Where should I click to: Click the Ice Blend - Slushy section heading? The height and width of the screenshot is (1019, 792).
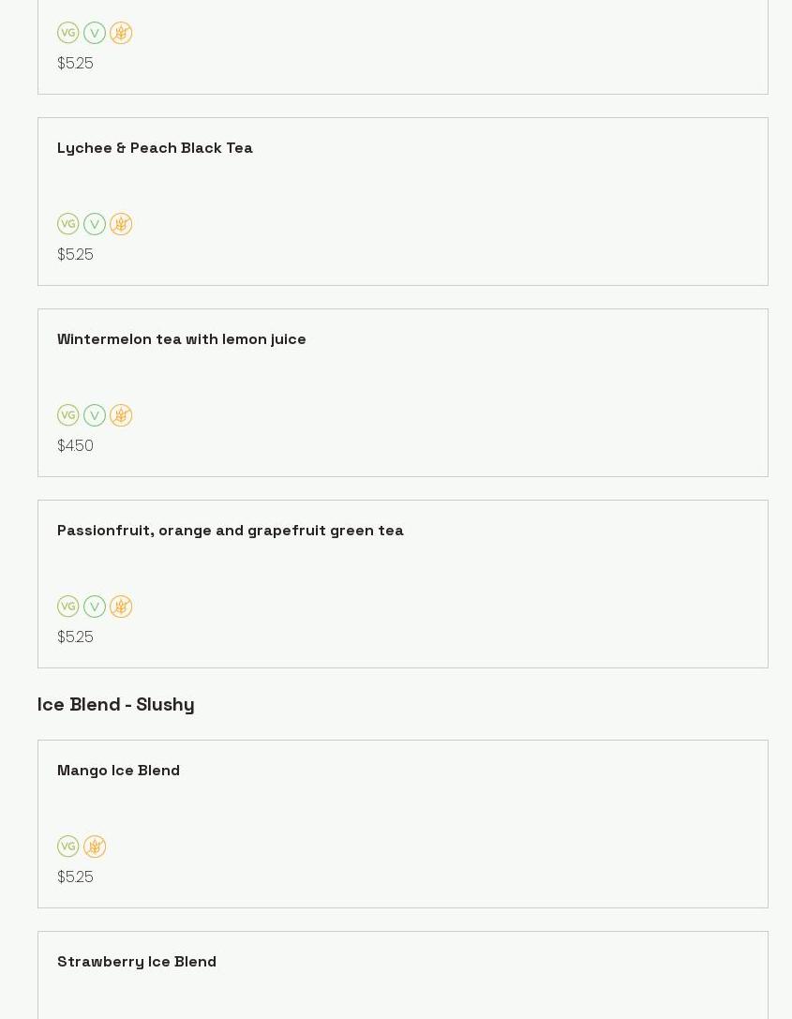116,705
